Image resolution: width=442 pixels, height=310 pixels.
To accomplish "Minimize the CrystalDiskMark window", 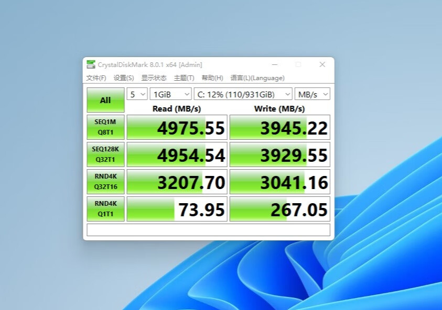I will tap(275, 64).
